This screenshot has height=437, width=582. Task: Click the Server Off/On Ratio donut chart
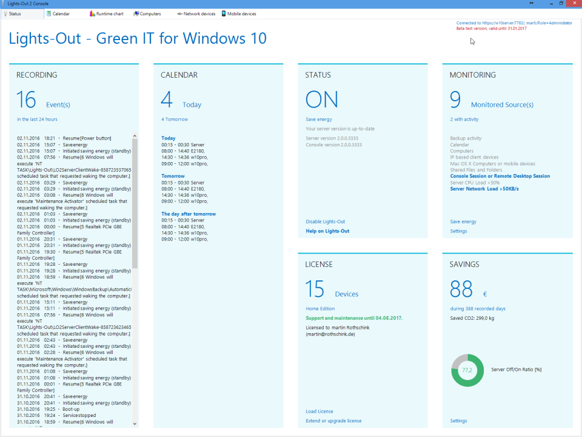coord(467,370)
